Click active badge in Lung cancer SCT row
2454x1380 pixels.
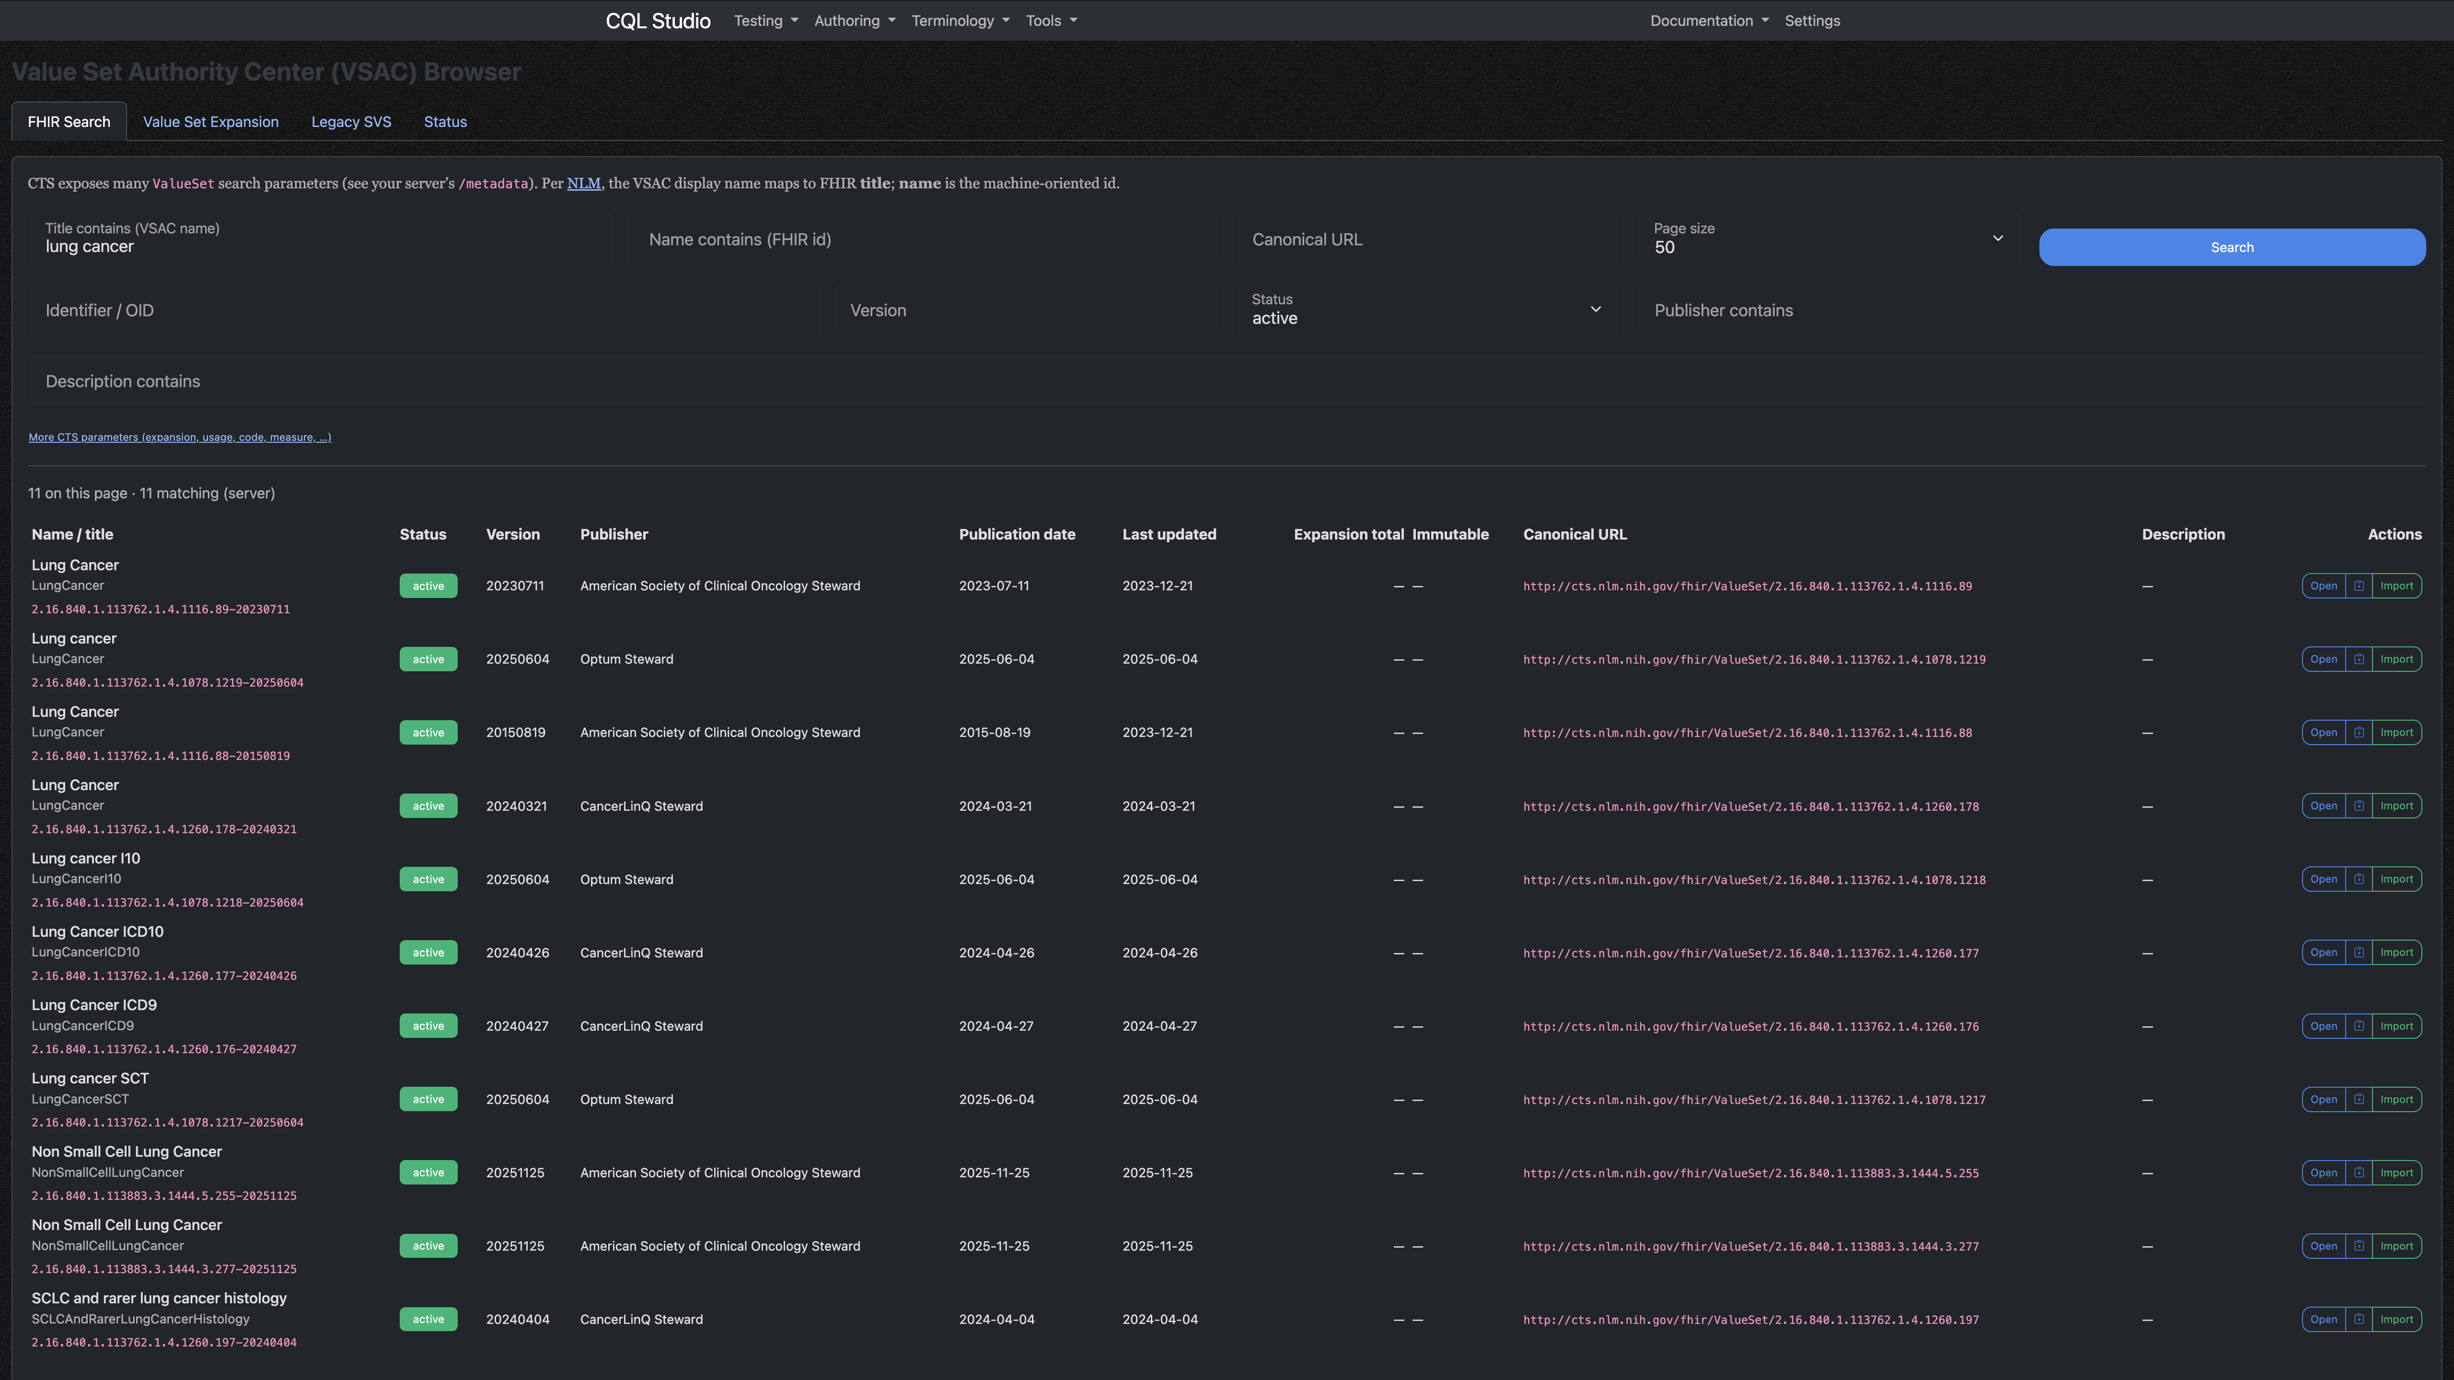coord(428,1099)
